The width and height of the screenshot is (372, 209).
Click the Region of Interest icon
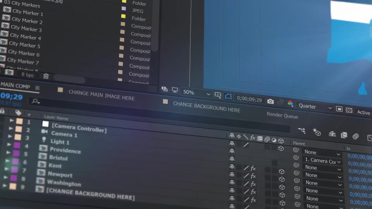pos(339,109)
